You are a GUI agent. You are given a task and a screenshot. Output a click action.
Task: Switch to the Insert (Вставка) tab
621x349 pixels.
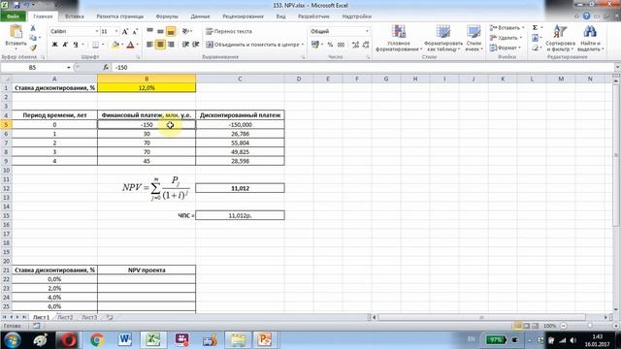[x=75, y=16]
